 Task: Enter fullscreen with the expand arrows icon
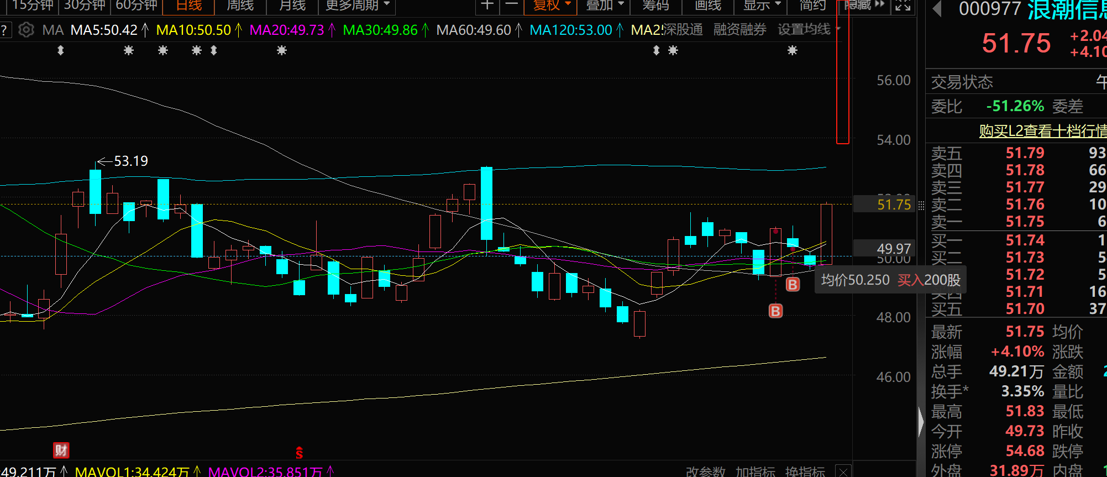coord(903,6)
